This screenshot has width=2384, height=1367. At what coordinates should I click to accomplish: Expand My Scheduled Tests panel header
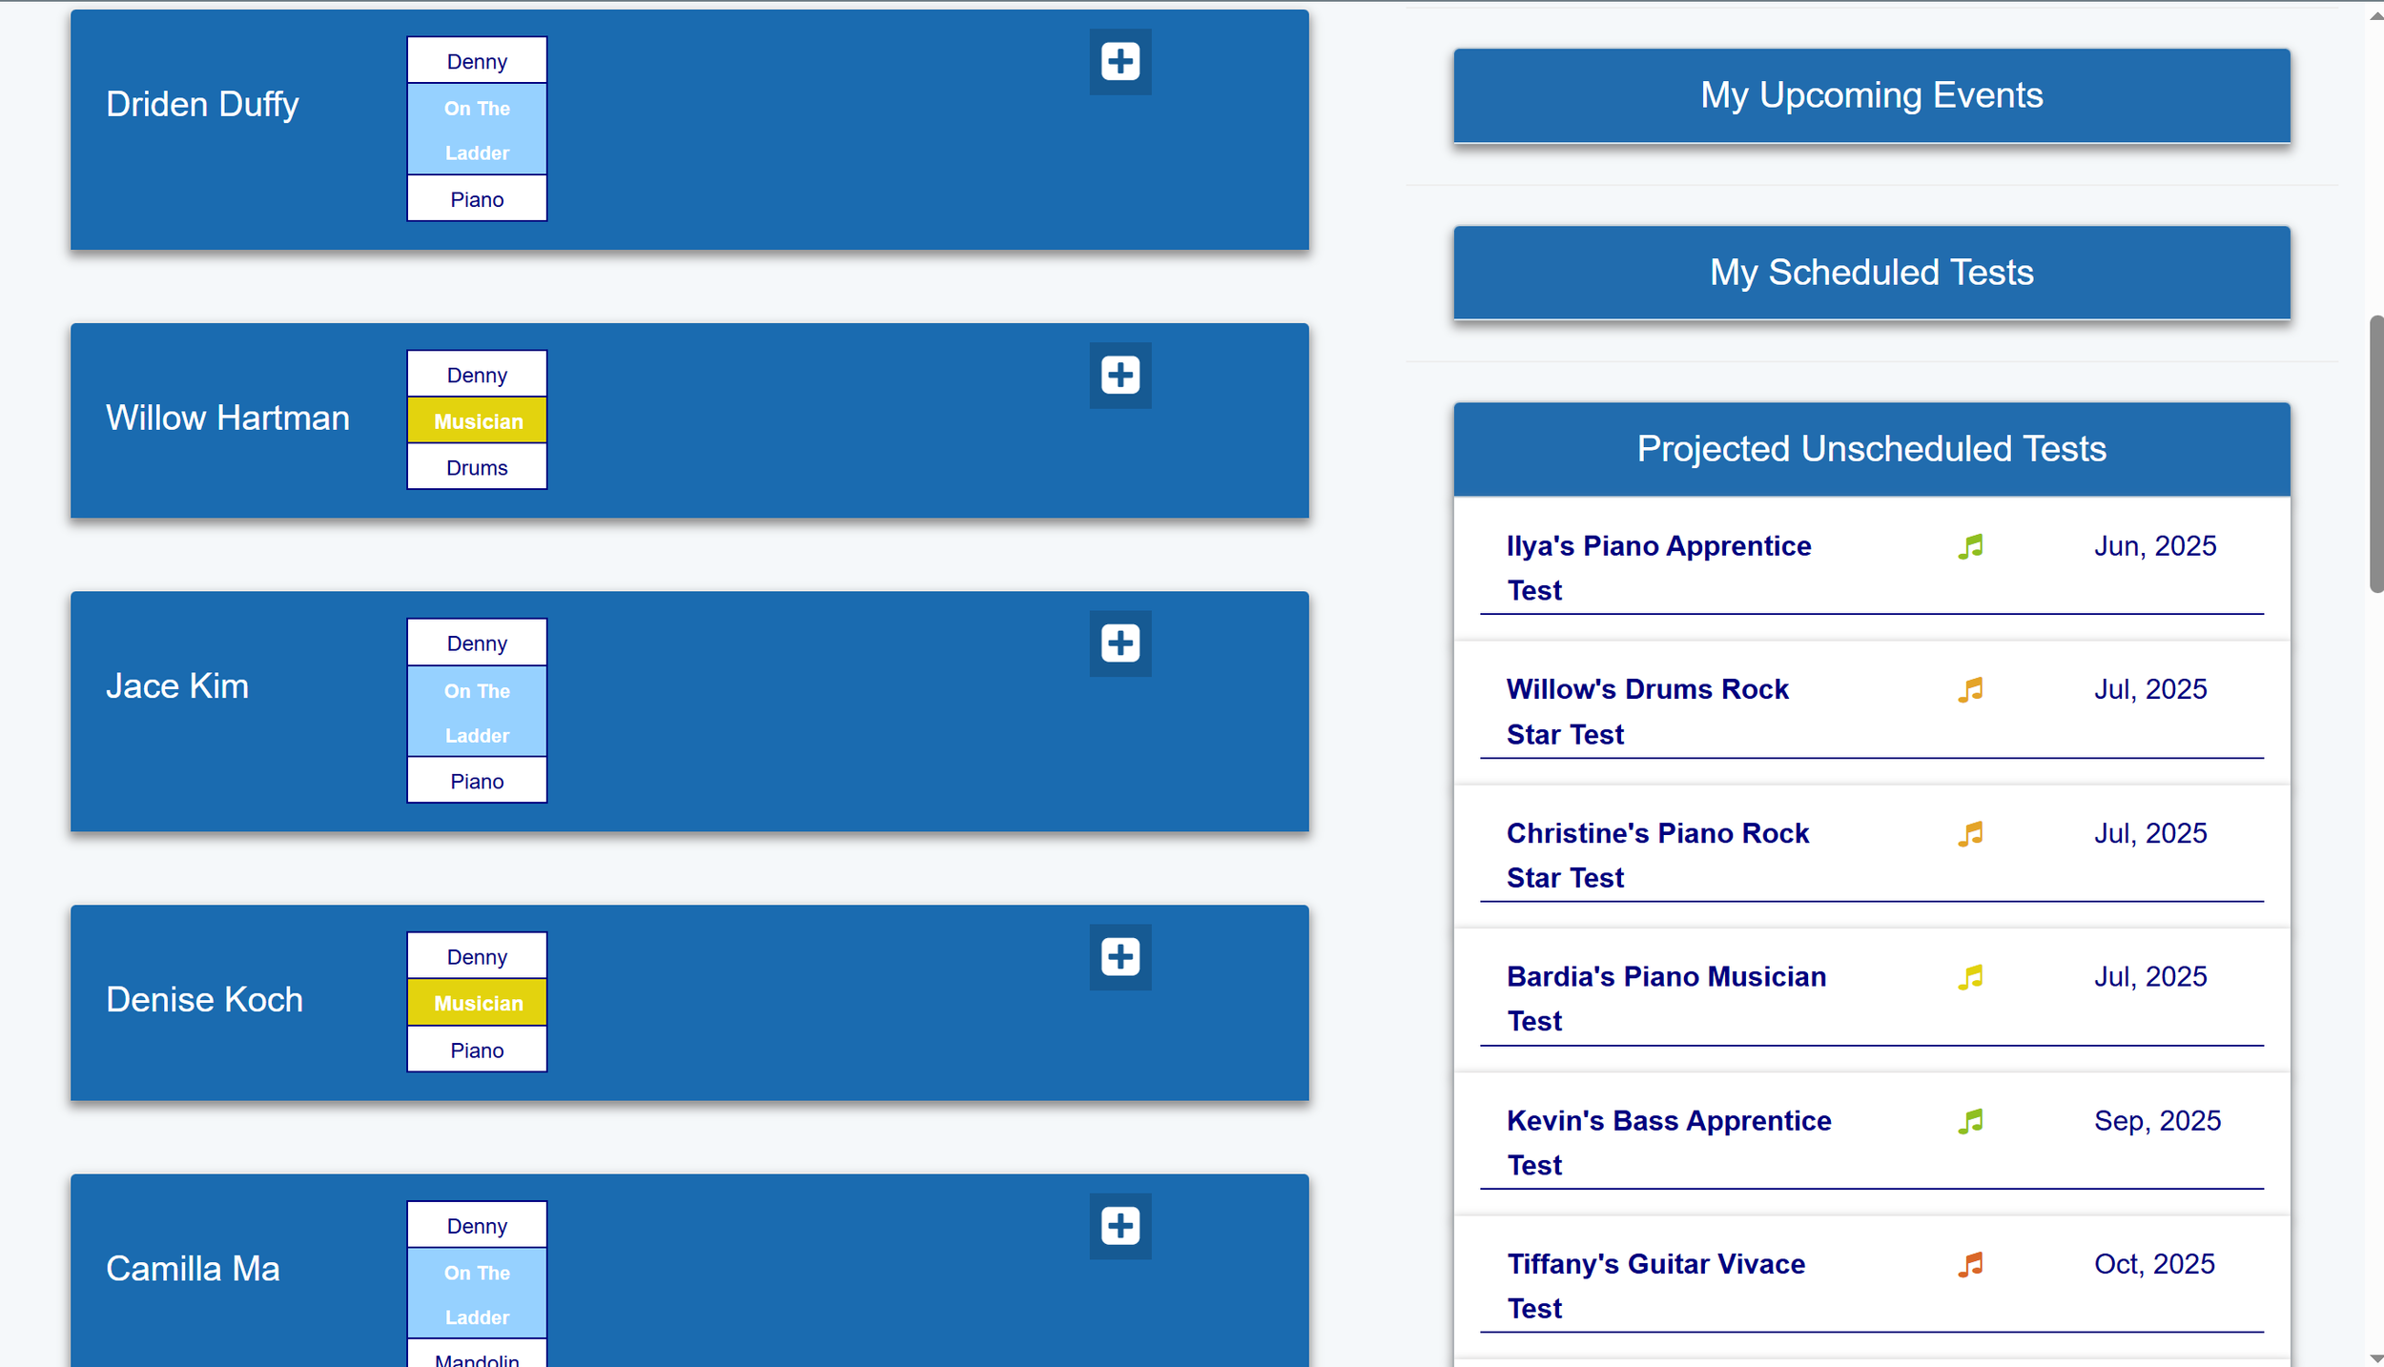click(x=1871, y=273)
